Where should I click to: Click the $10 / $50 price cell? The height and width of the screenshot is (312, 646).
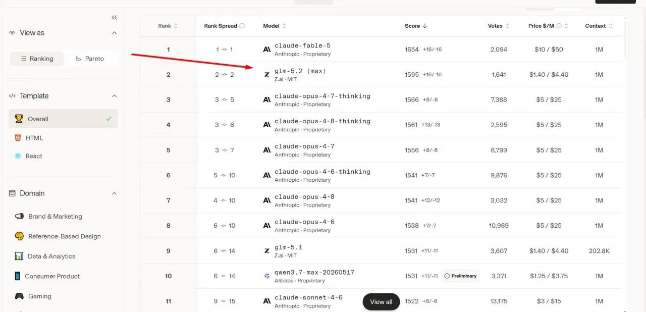(x=549, y=49)
